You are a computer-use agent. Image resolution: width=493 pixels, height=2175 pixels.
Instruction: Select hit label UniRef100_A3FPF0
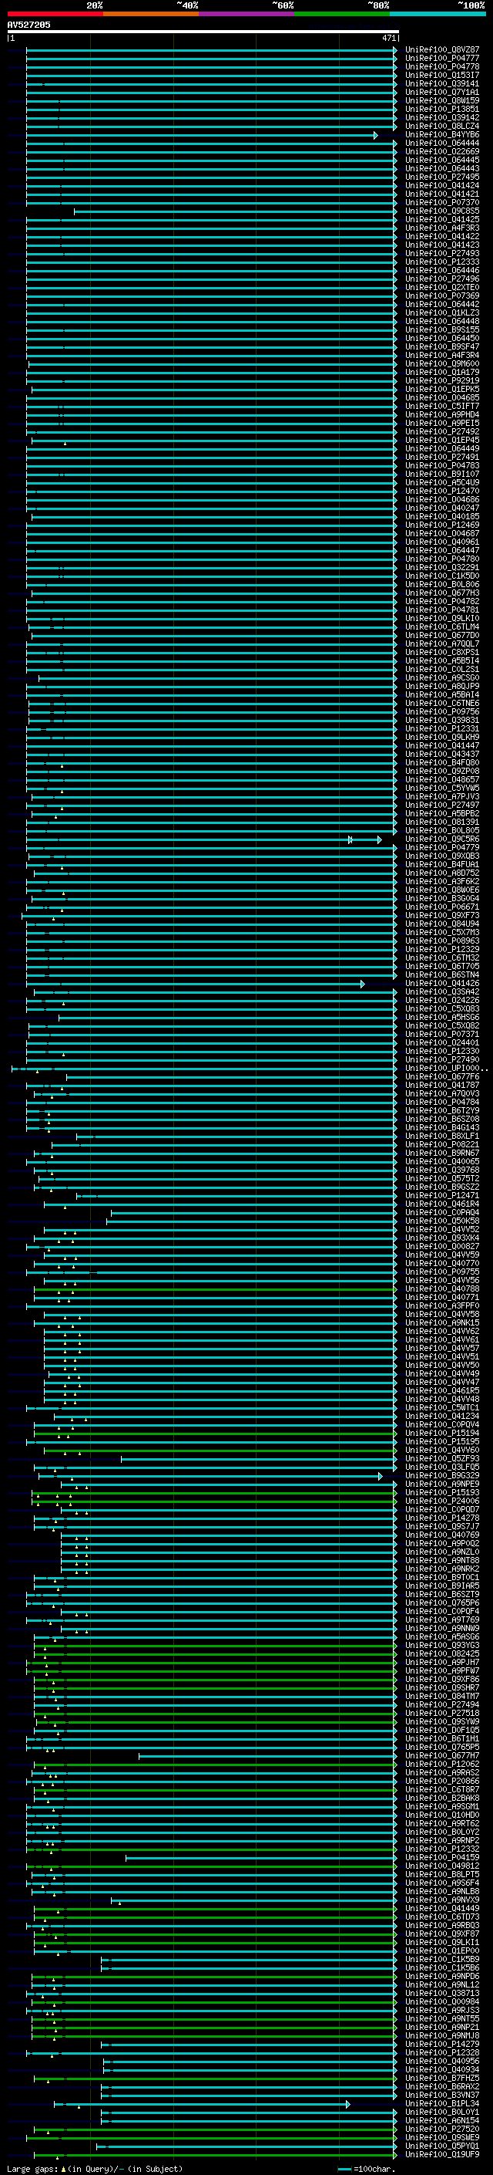click(442, 1306)
